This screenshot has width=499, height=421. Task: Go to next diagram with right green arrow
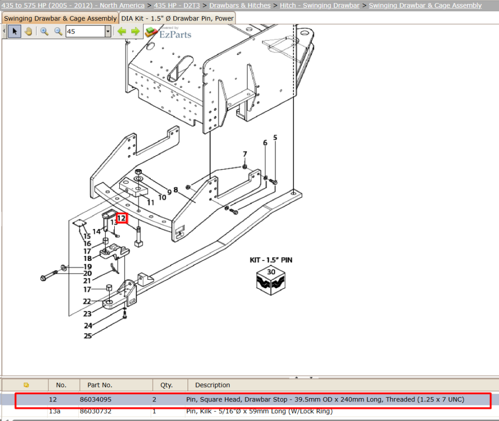click(x=135, y=31)
